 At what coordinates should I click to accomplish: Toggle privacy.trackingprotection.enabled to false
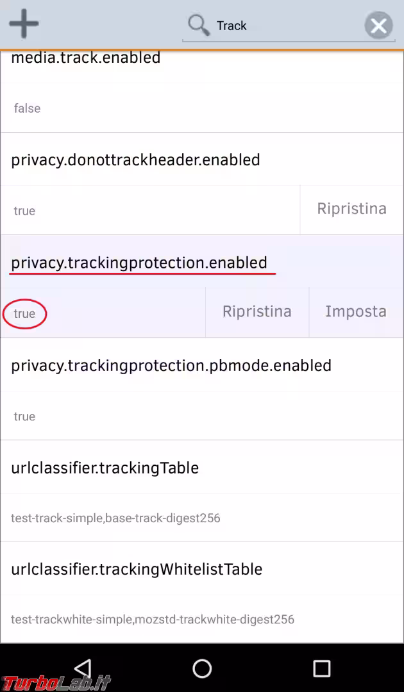[x=24, y=313]
